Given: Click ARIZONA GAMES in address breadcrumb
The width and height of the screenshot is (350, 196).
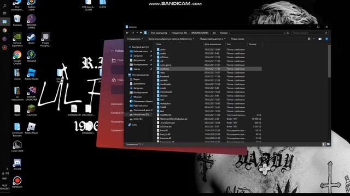Looking at the screenshot, I should pyautogui.click(x=200, y=33).
